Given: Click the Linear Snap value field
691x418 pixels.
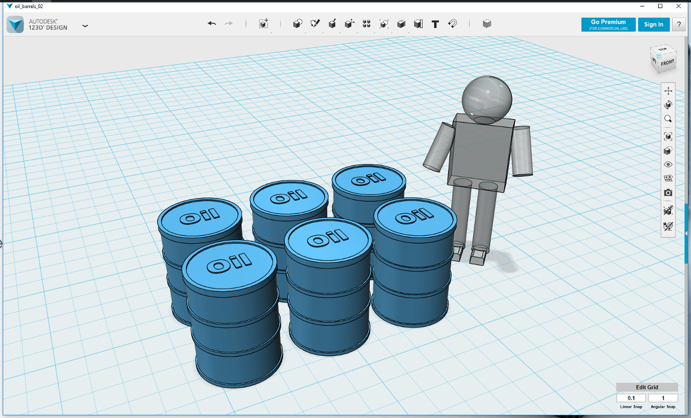Looking at the screenshot, I should pos(631,398).
